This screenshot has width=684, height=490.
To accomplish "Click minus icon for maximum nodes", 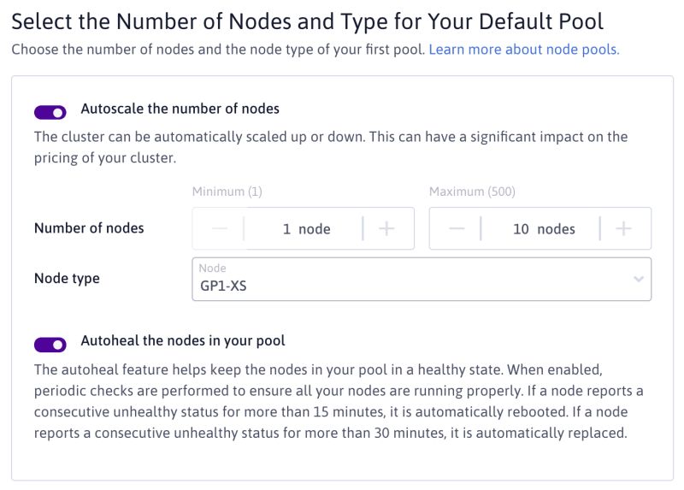I will pos(457,228).
